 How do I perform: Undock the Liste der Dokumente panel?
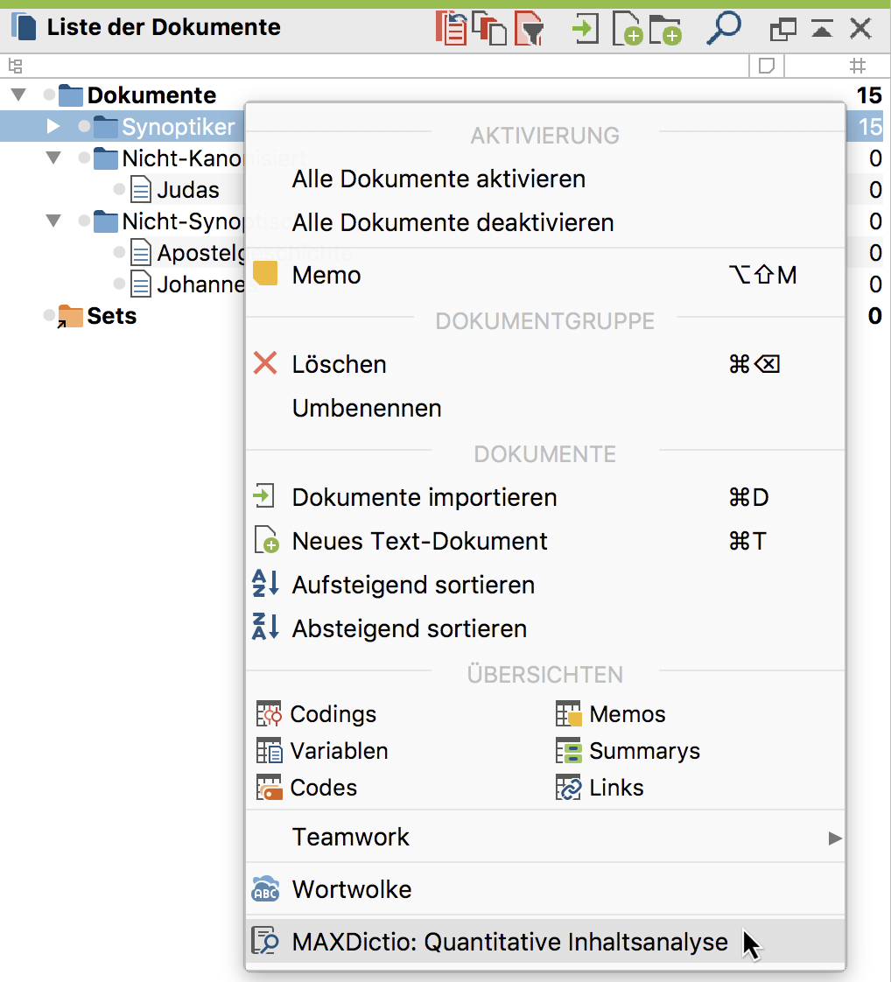pos(782,29)
